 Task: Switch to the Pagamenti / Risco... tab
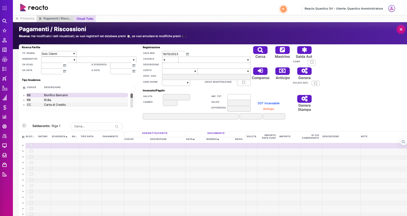(57, 19)
